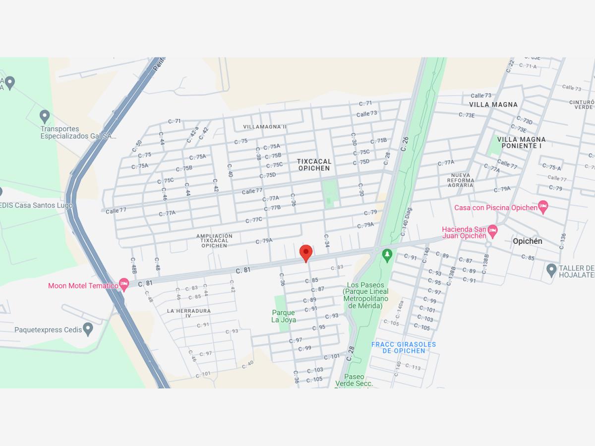Click the green tree icon for Los Paseos park

coord(387,256)
